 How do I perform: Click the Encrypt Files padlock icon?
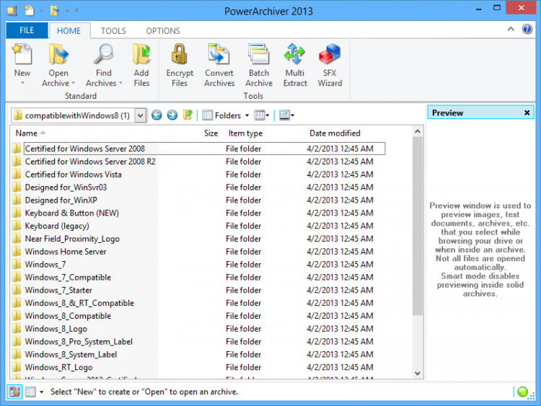[x=180, y=56]
